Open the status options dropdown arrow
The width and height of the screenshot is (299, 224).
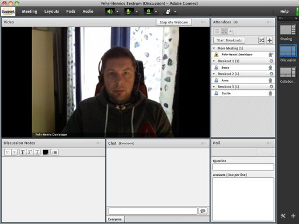175,12
